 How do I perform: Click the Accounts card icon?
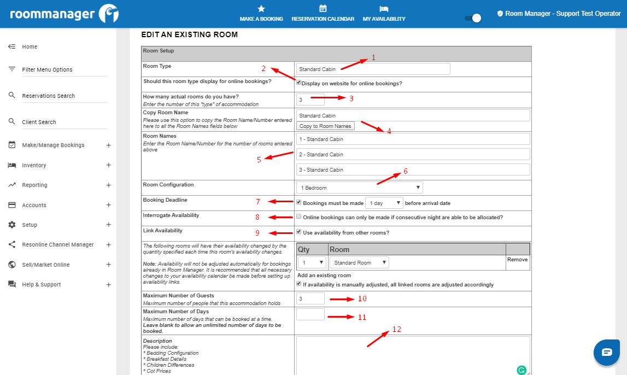(12, 204)
